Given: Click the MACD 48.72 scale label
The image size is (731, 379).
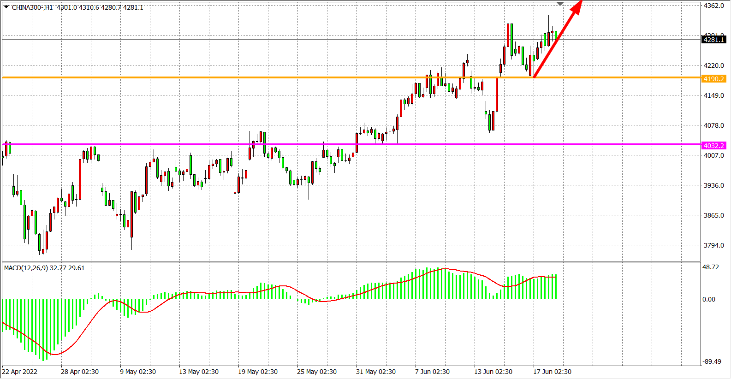Looking at the screenshot, I should tap(710, 267).
